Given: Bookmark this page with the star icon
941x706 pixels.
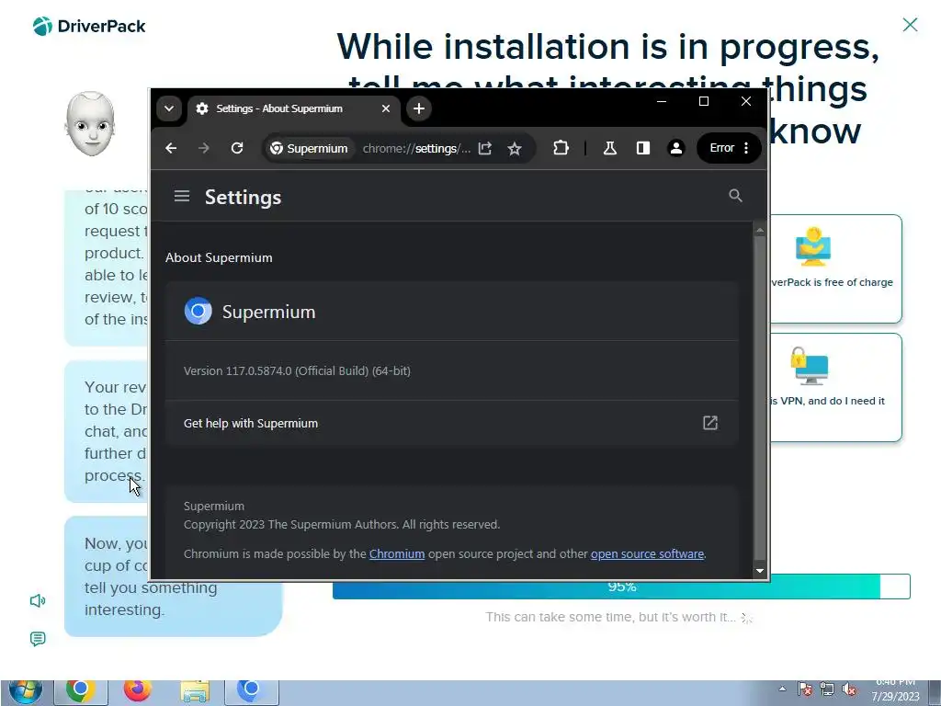Looking at the screenshot, I should [x=515, y=148].
